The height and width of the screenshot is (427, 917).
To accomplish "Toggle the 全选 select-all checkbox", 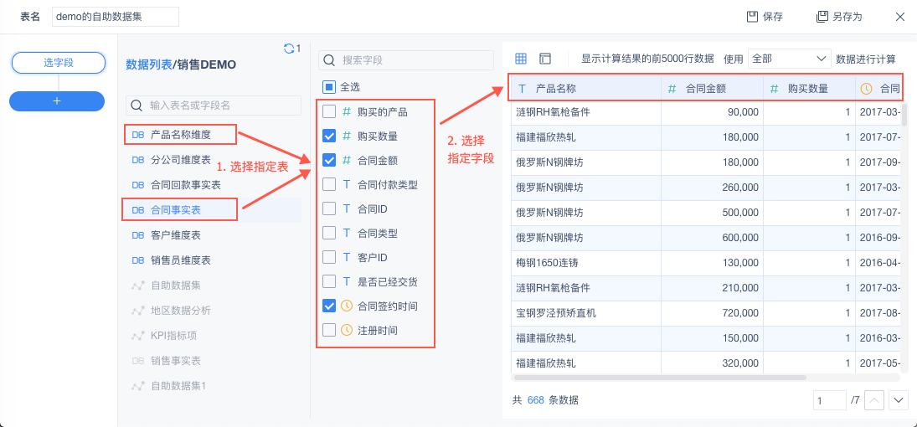I will 330,86.
